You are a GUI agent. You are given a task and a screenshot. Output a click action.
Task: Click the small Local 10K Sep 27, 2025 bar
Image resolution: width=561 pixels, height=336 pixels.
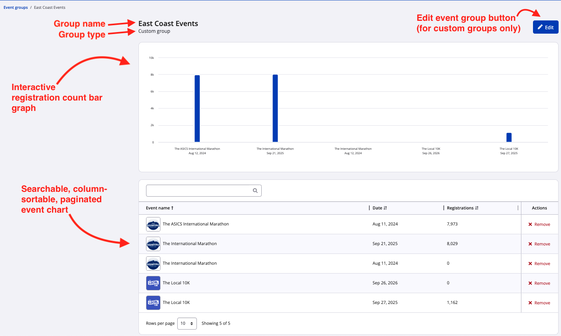coord(509,137)
